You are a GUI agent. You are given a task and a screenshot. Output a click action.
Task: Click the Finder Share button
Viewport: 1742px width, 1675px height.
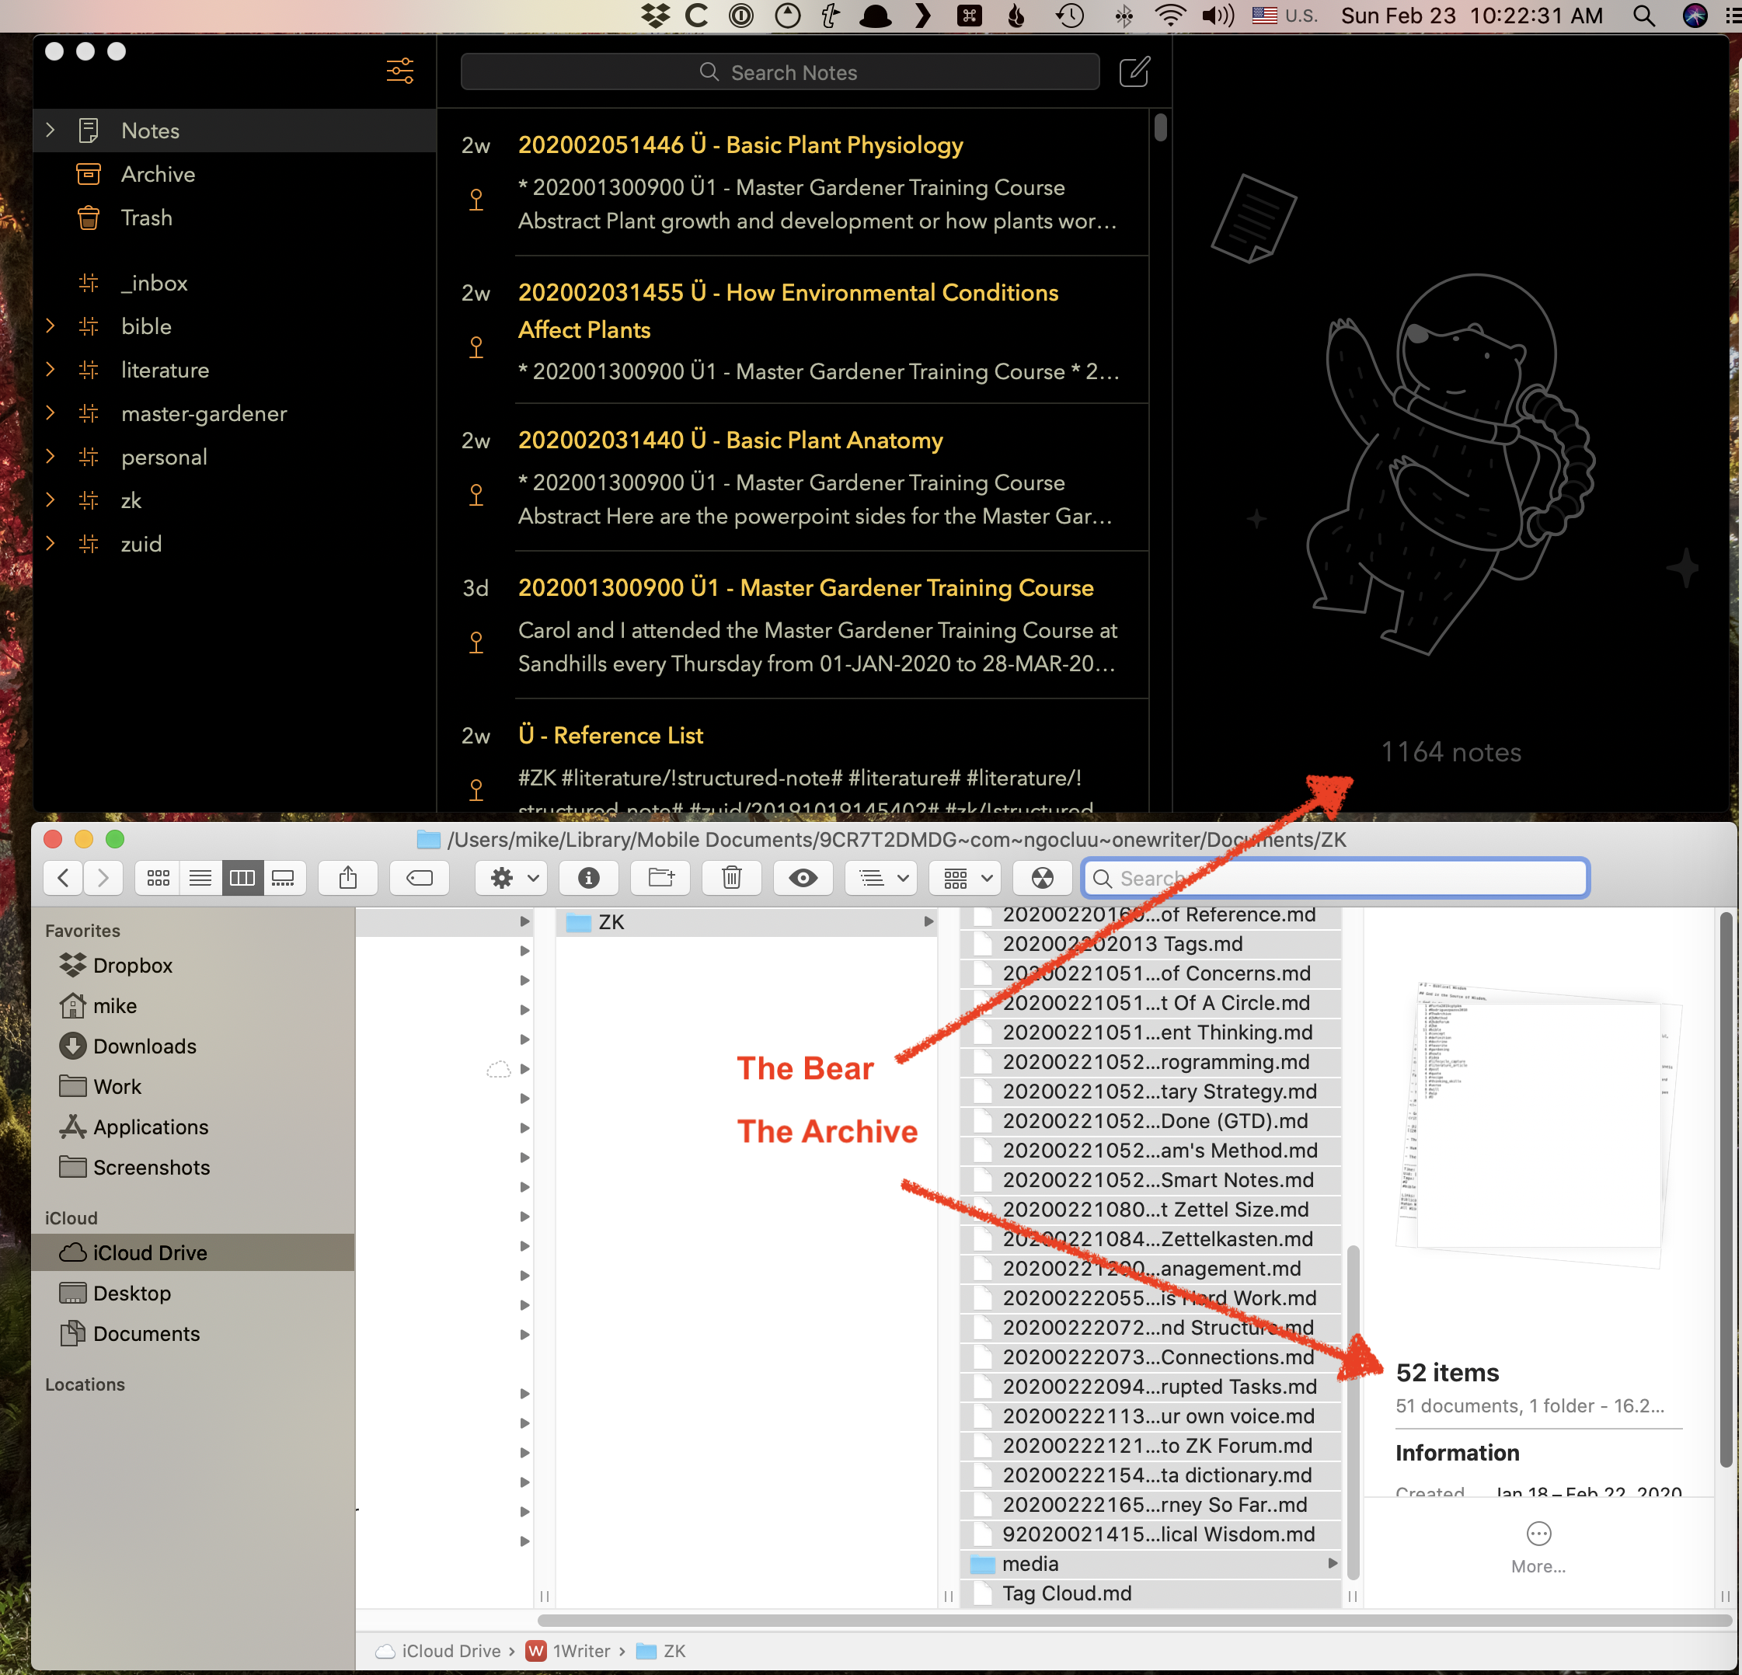(x=348, y=878)
